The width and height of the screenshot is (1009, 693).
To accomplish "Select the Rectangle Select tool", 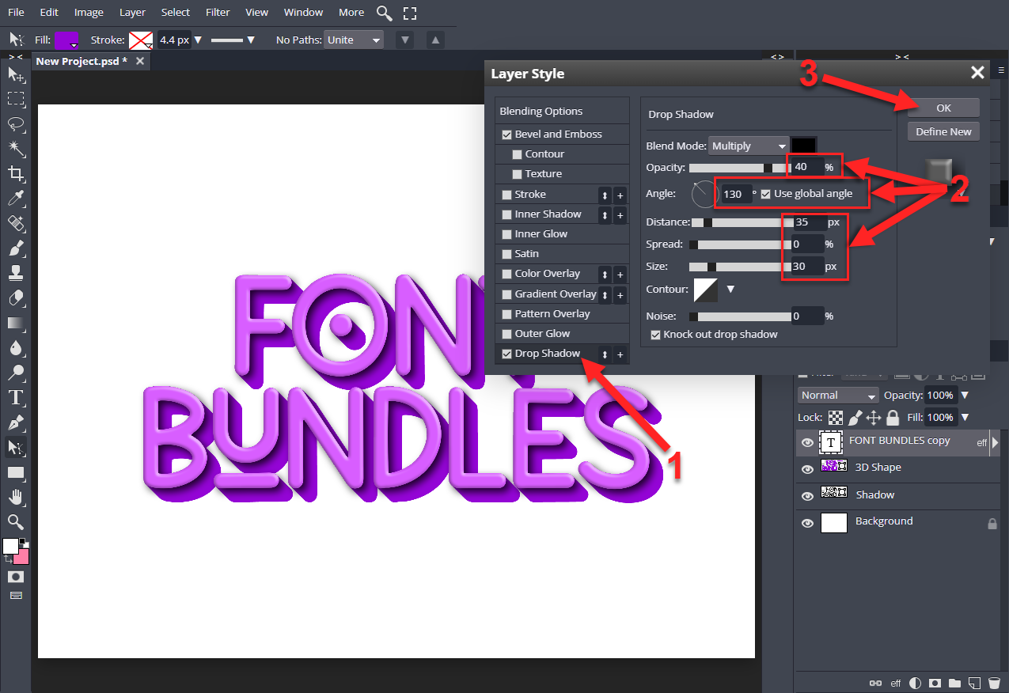I will click(x=15, y=98).
